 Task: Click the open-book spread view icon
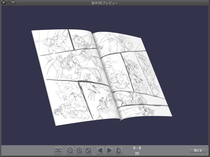click(x=58, y=150)
